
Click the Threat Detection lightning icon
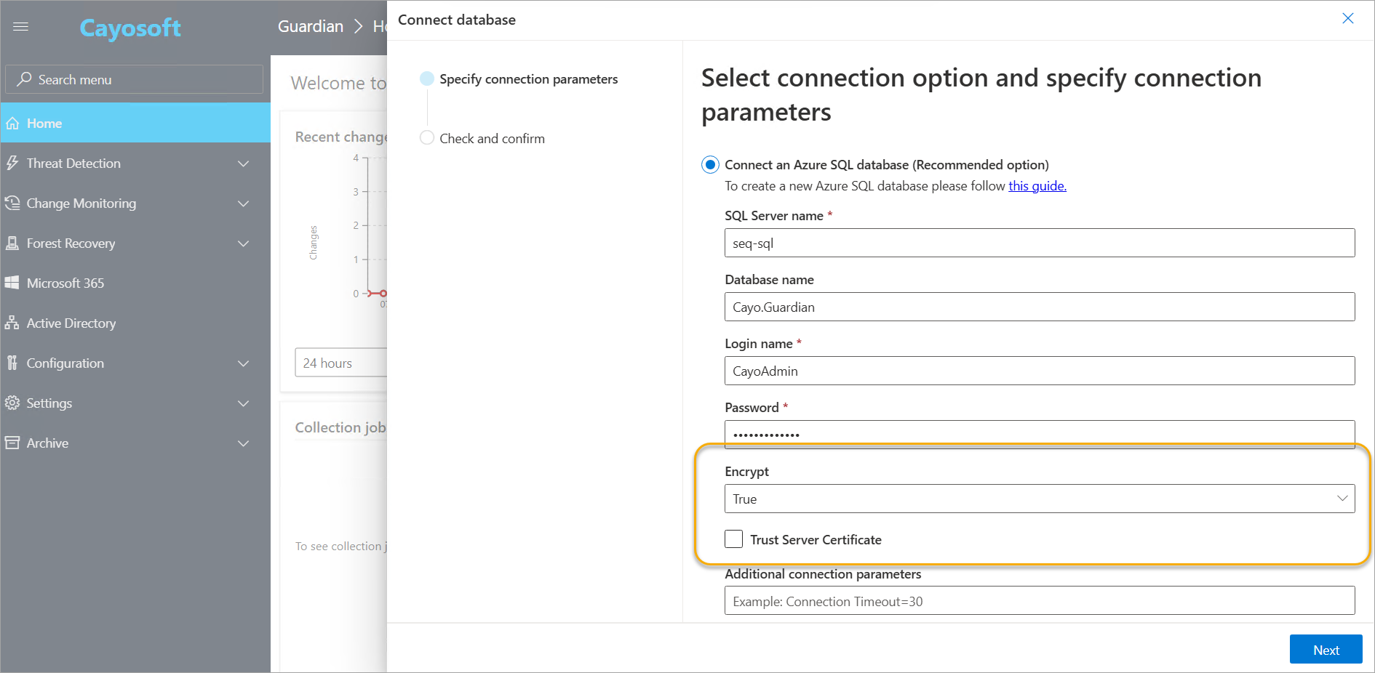tap(12, 164)
